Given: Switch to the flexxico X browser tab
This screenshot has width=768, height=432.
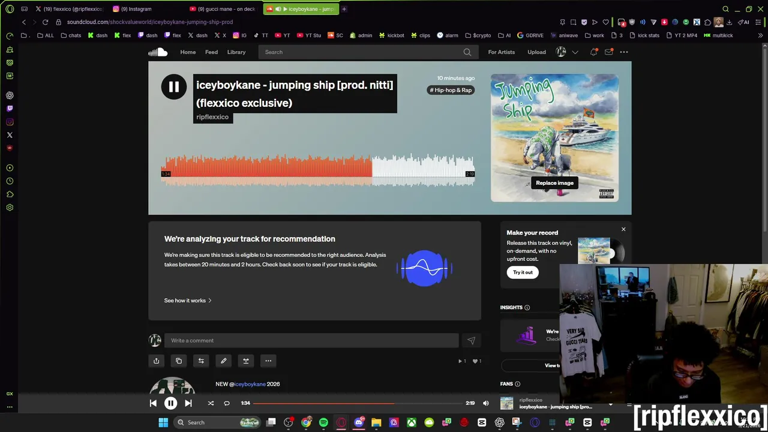Looking at the screenshot, I should (x=69, y=9).
